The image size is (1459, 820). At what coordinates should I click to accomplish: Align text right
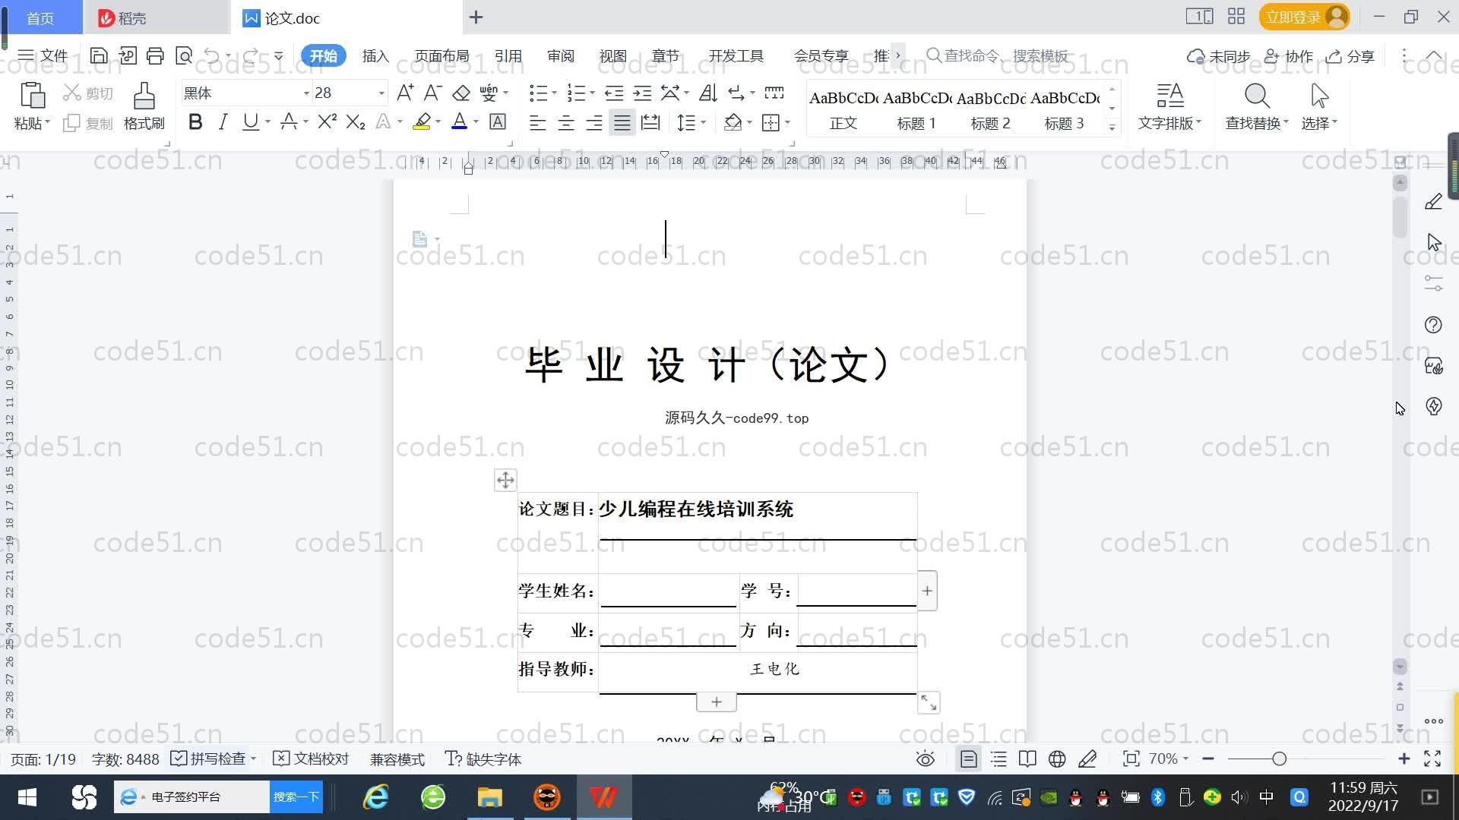tap(593, 122)
